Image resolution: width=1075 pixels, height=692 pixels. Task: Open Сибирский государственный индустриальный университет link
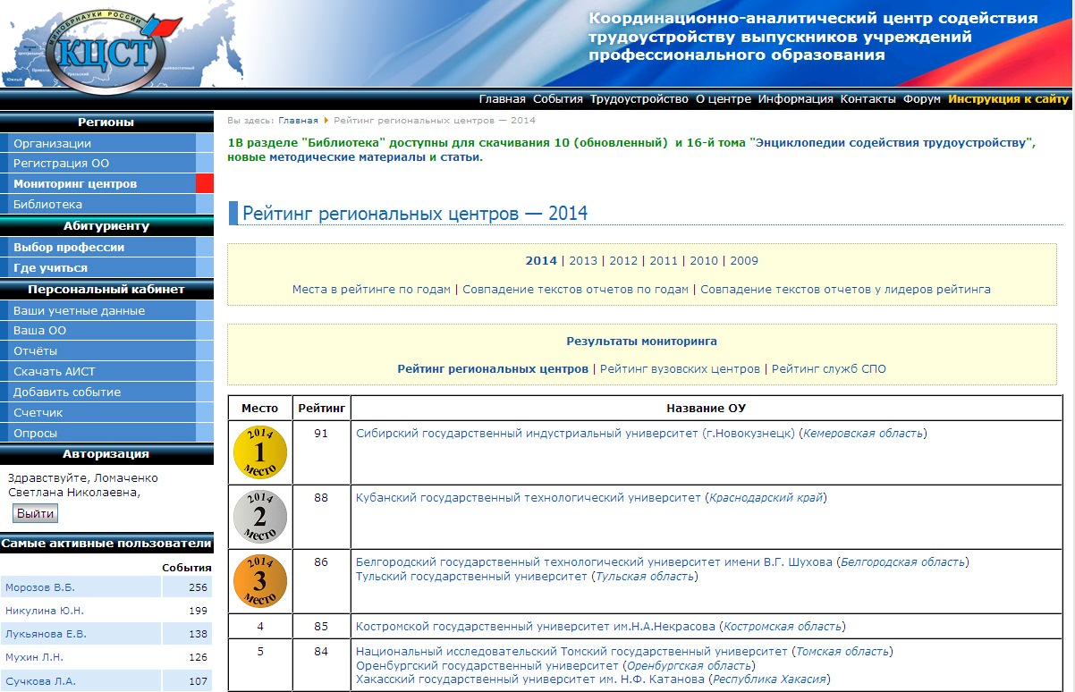click(x=576, y=434)
